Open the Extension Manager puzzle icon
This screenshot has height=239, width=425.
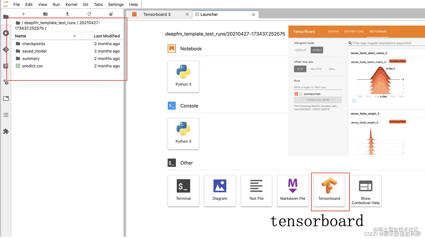[x=6, y=131]
